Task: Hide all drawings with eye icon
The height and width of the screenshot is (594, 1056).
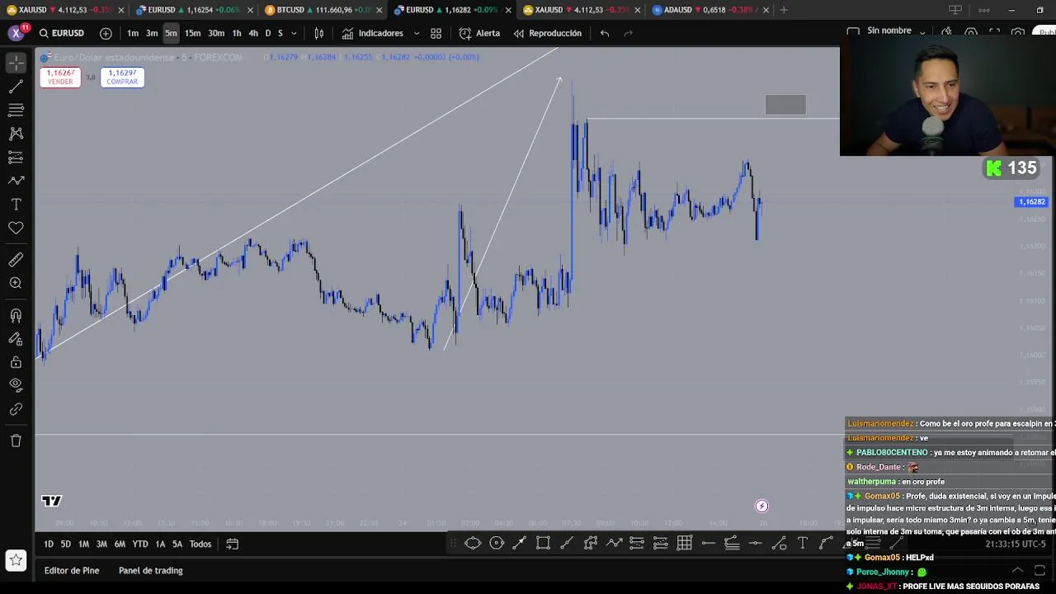Action: pos(16,384)
